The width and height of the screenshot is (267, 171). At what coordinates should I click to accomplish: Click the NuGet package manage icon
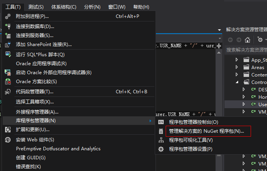161,131
